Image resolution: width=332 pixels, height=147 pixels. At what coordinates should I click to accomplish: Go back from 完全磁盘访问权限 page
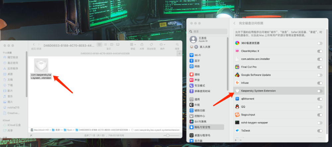234,23
